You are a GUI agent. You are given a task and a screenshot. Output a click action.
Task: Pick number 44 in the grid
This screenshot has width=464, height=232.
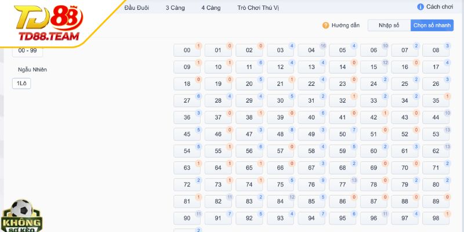[436, 118]
